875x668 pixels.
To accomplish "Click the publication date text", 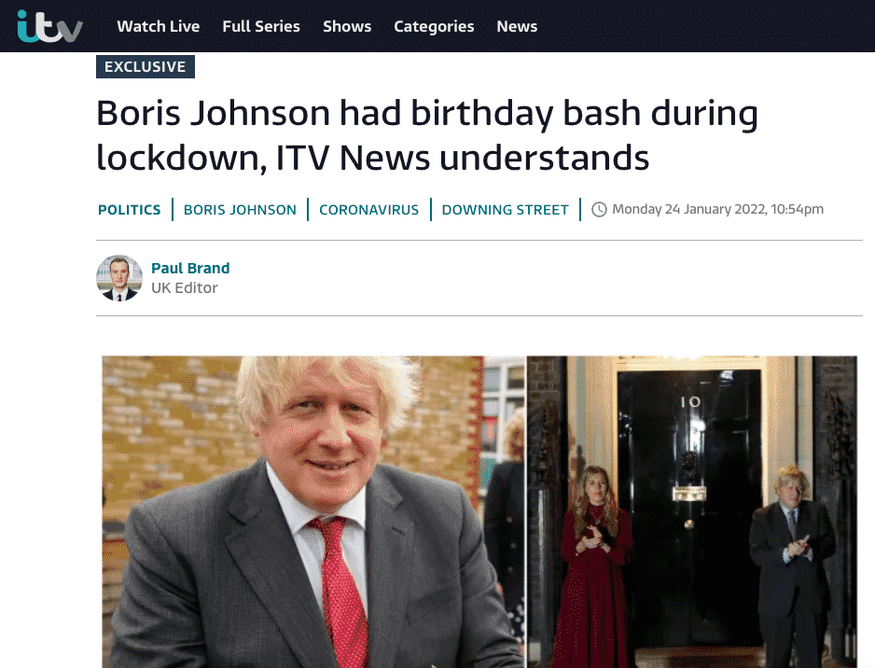I will pos(717,209).
